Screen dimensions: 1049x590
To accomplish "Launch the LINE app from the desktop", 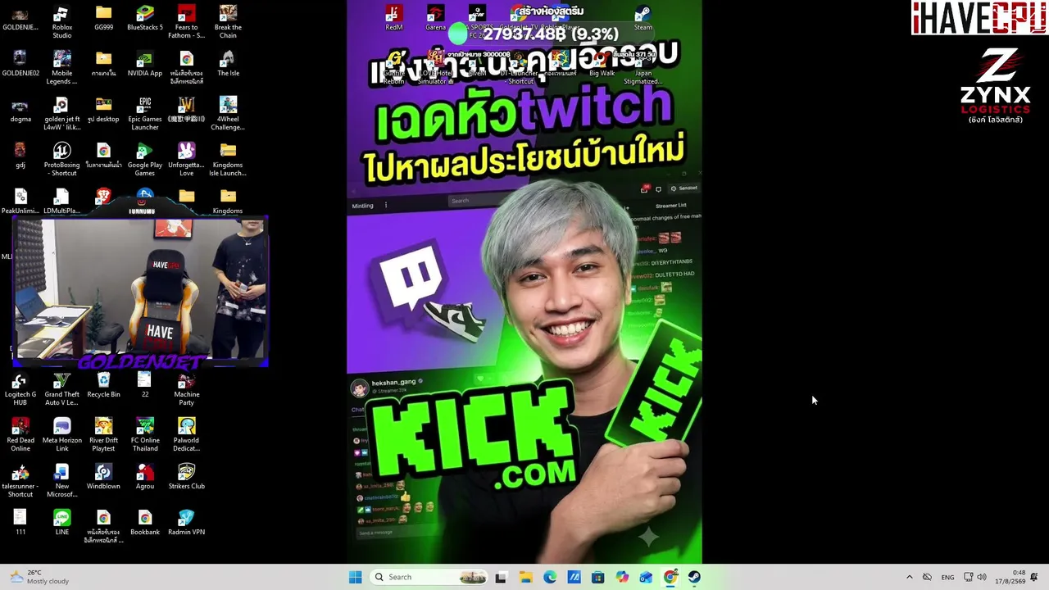I will click(61, 523).
